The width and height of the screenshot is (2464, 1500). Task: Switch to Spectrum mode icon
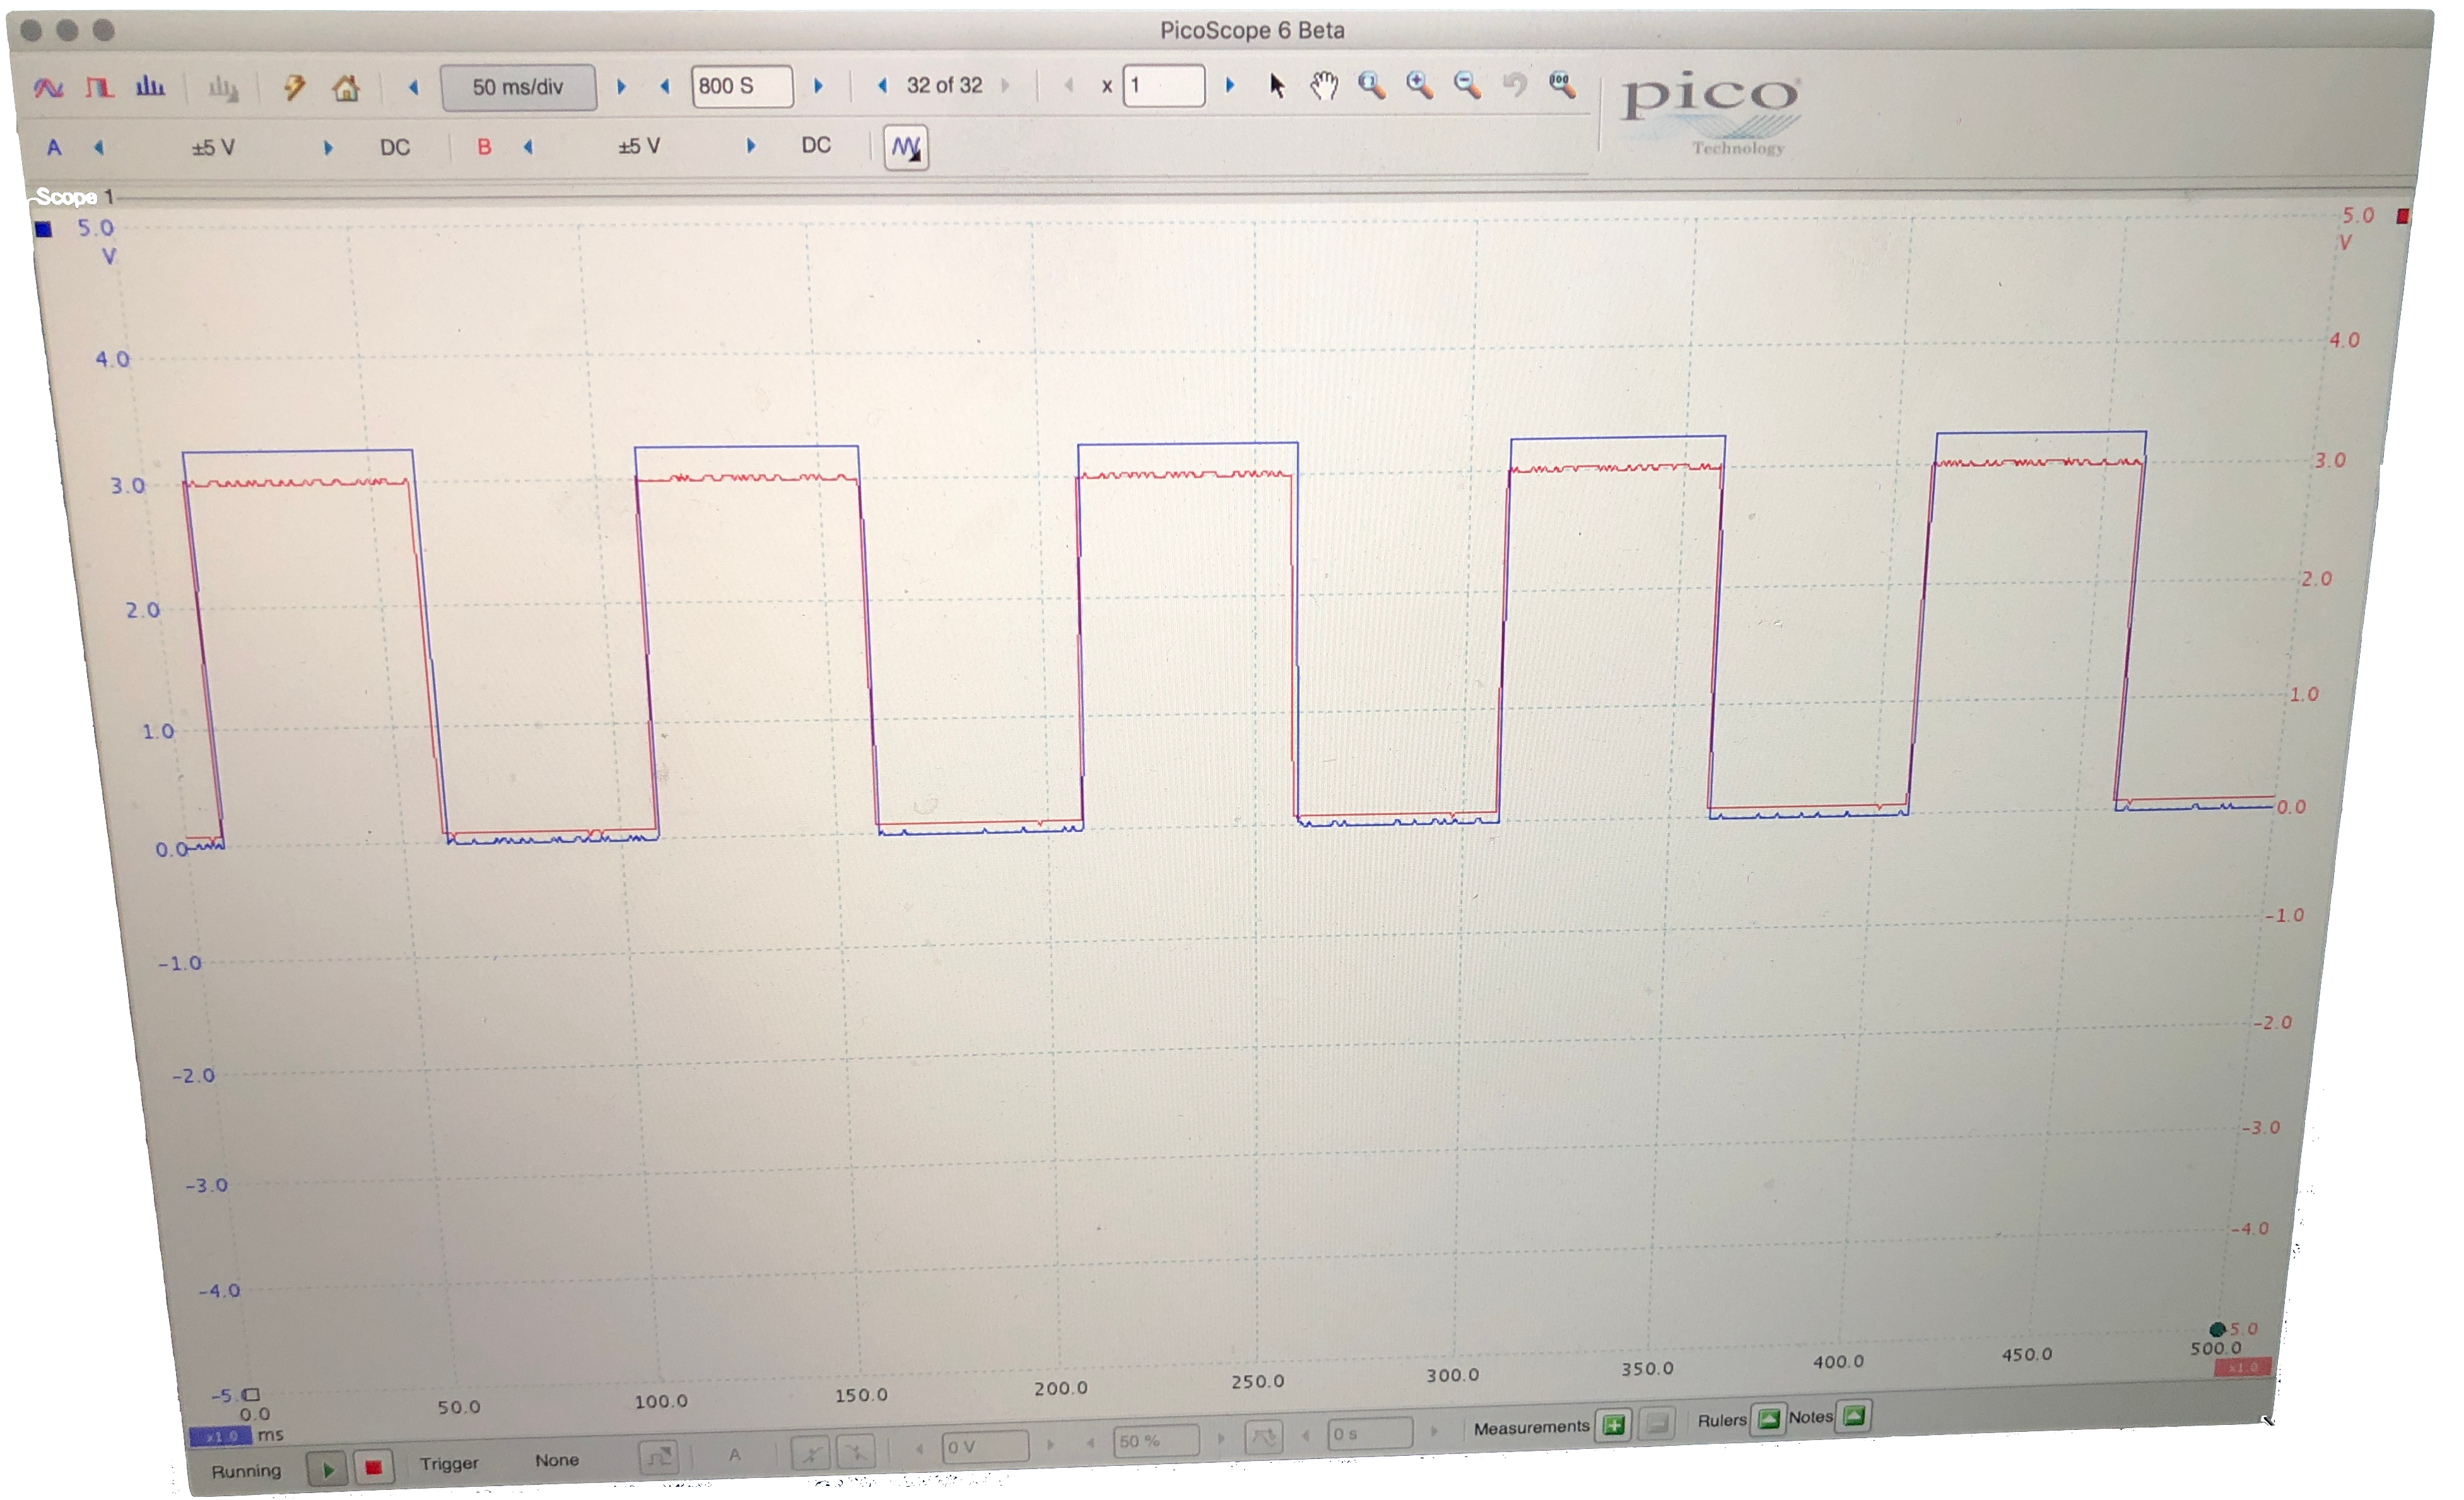(x=150, y=87)
